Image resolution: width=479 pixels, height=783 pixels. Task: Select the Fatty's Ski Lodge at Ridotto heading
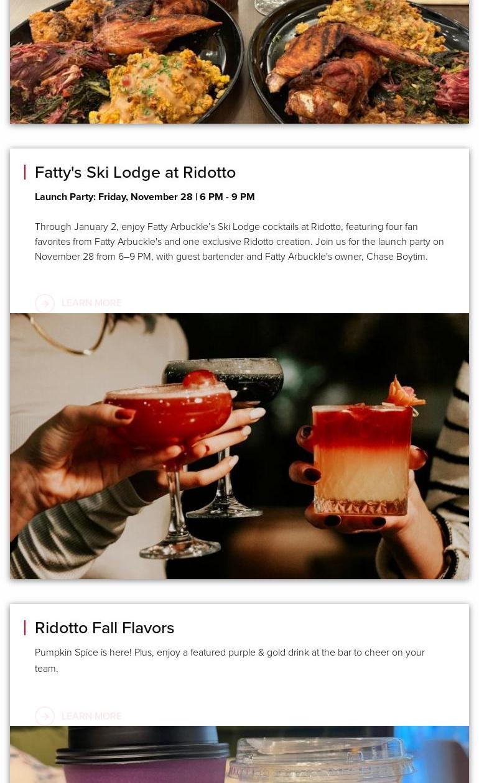tap(135, 172)
